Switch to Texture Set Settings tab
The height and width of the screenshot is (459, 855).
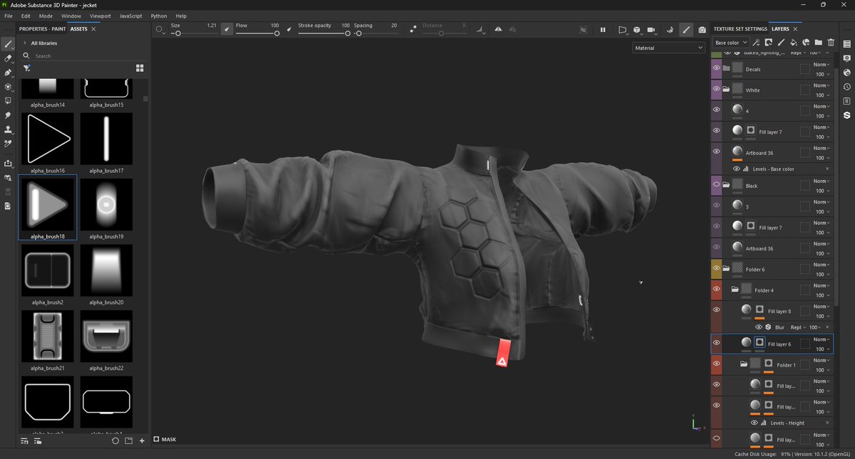coord(740,29)
